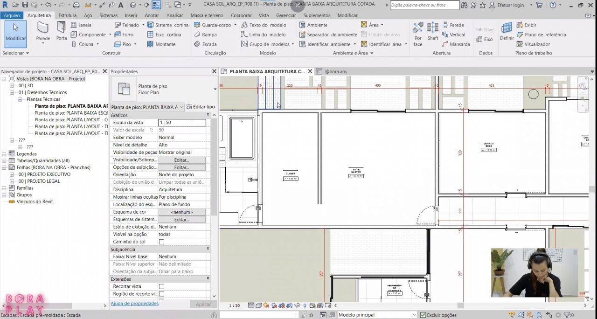
Task: Open the Arquivo menu
Action: point(12,15)
